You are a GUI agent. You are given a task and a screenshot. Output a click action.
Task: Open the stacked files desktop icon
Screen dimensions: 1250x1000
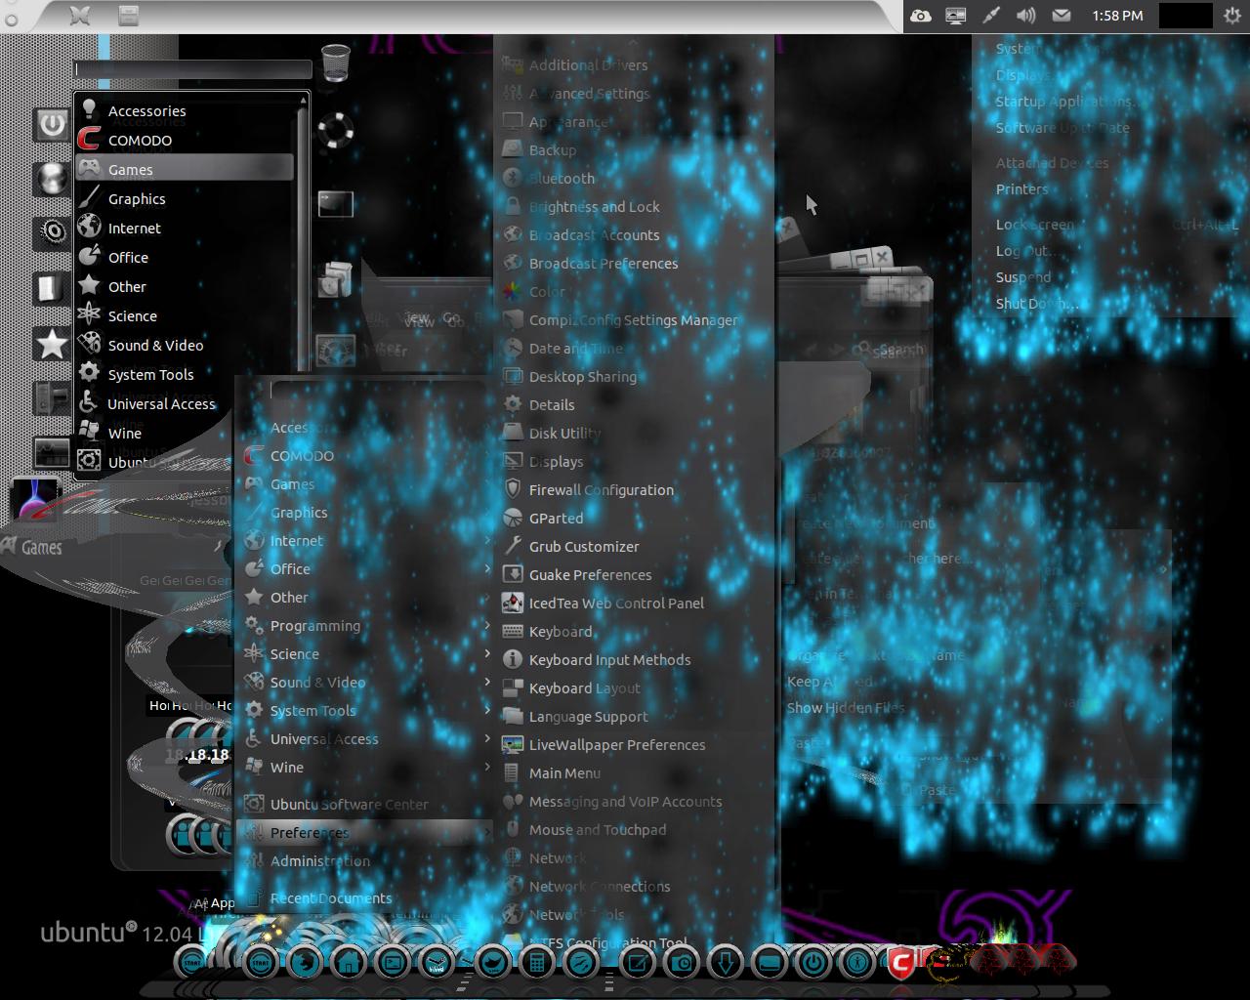click(335, 278)
